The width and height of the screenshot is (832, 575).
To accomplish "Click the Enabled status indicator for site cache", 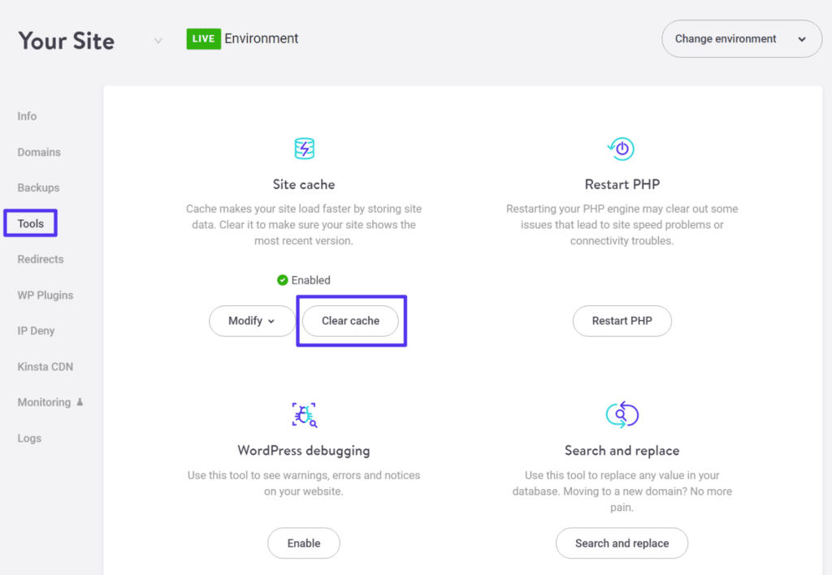I will (x=303, y=279).
